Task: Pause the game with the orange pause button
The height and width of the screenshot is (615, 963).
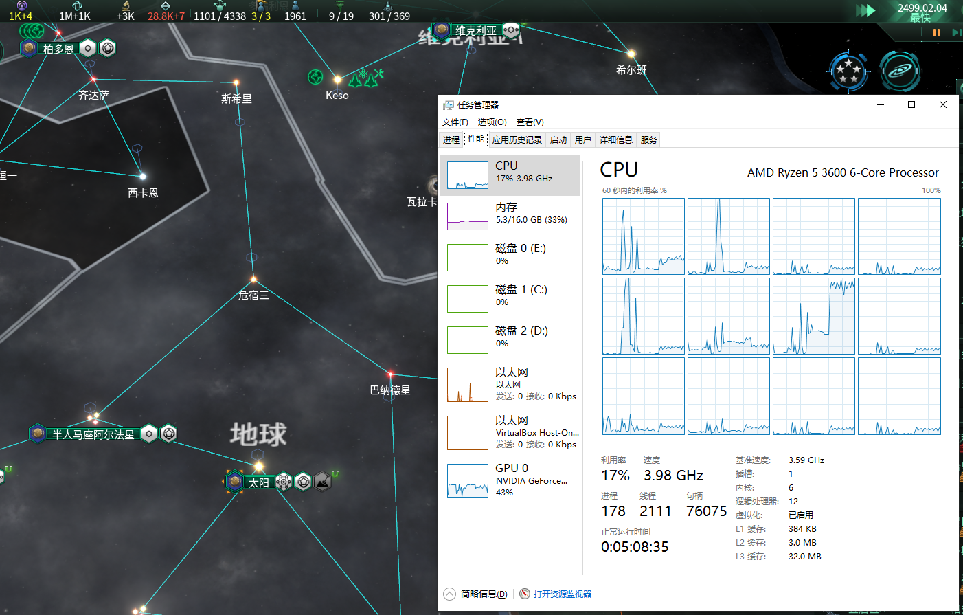Action: pyautogui.click(x=936, y=32)
